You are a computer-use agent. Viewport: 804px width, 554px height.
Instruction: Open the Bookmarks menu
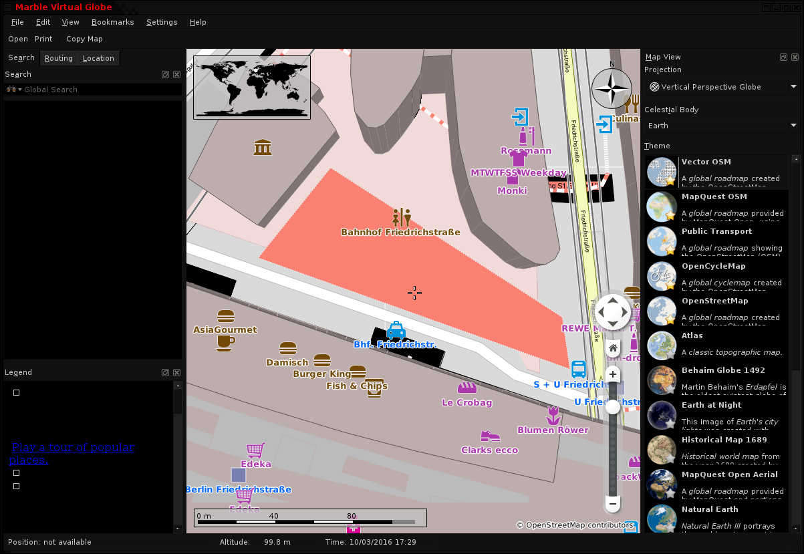[112, 22]
